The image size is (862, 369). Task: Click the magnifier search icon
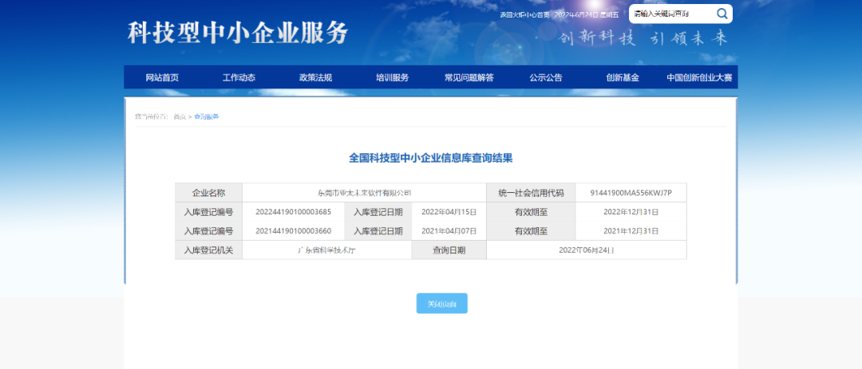click(x=722, y=14)
